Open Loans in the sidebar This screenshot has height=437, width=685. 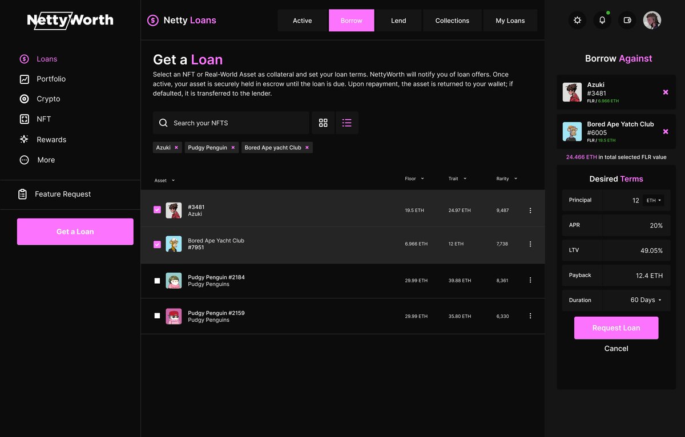[x=38, y=59]
